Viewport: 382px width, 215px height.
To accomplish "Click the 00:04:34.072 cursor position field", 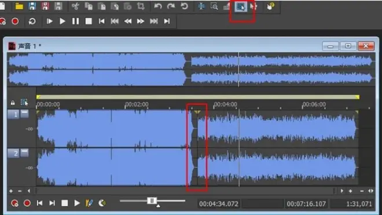I will [219, 203].
